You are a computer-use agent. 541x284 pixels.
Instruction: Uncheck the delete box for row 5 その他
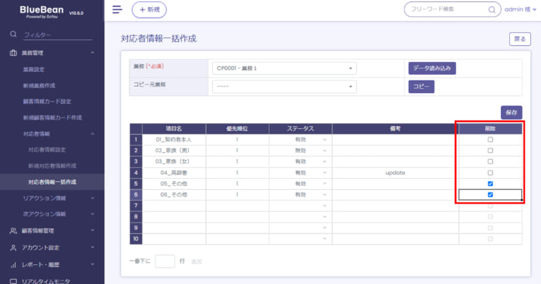click(x=490, y=184)
